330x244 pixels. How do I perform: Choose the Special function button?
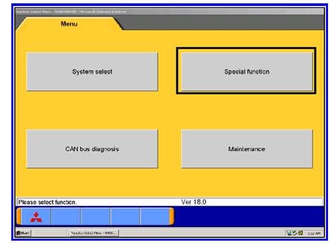click(x=247, y=72)
